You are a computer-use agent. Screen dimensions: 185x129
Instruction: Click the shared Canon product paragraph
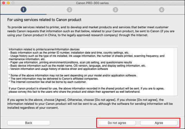(x=86, y=90)
